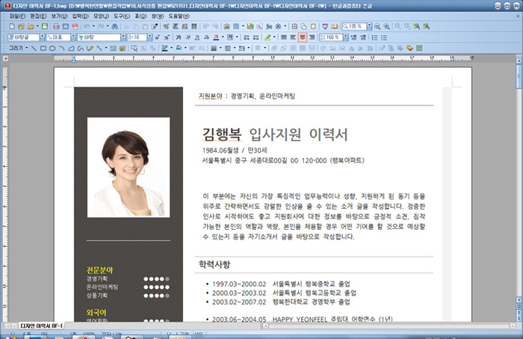Toggle strikethrough text formatting
This screenshot has height=339, width=523.
(x=206, y=37)
